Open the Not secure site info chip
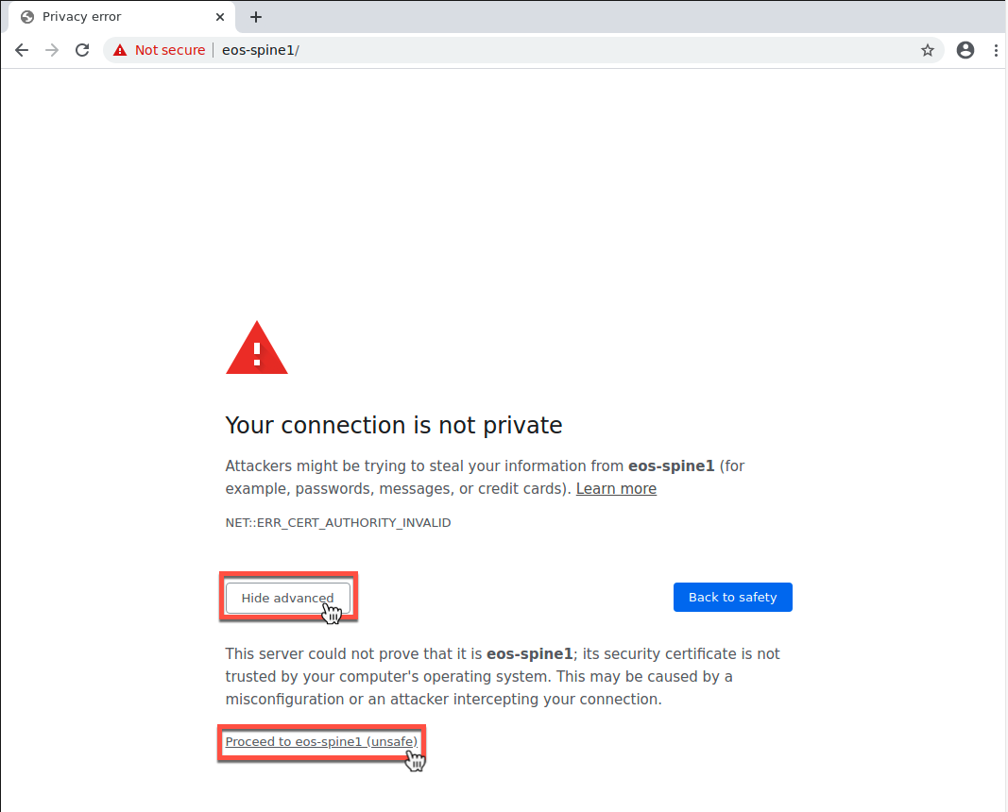The height and width of the screenshot is (812, 1008). click(x=160, y=50)
